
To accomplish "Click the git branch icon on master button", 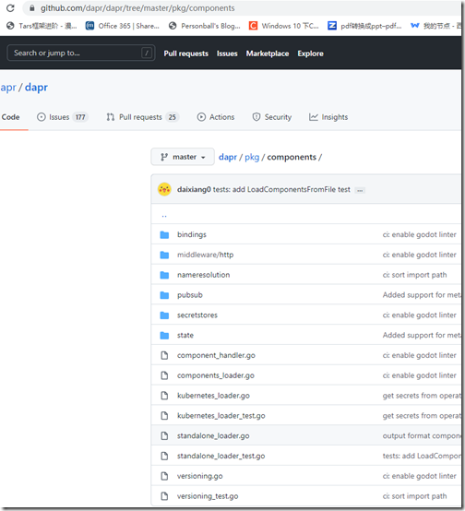I will coord(164,157).
